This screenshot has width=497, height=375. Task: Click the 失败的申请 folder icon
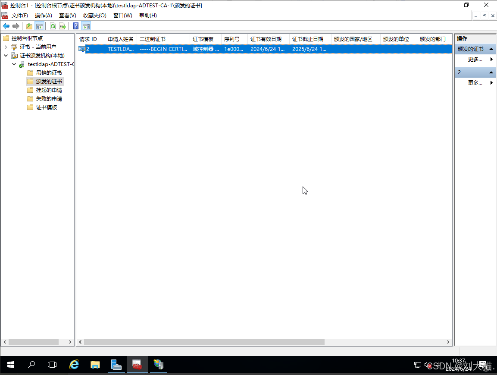pyautogui.click(x=31, y=99)
